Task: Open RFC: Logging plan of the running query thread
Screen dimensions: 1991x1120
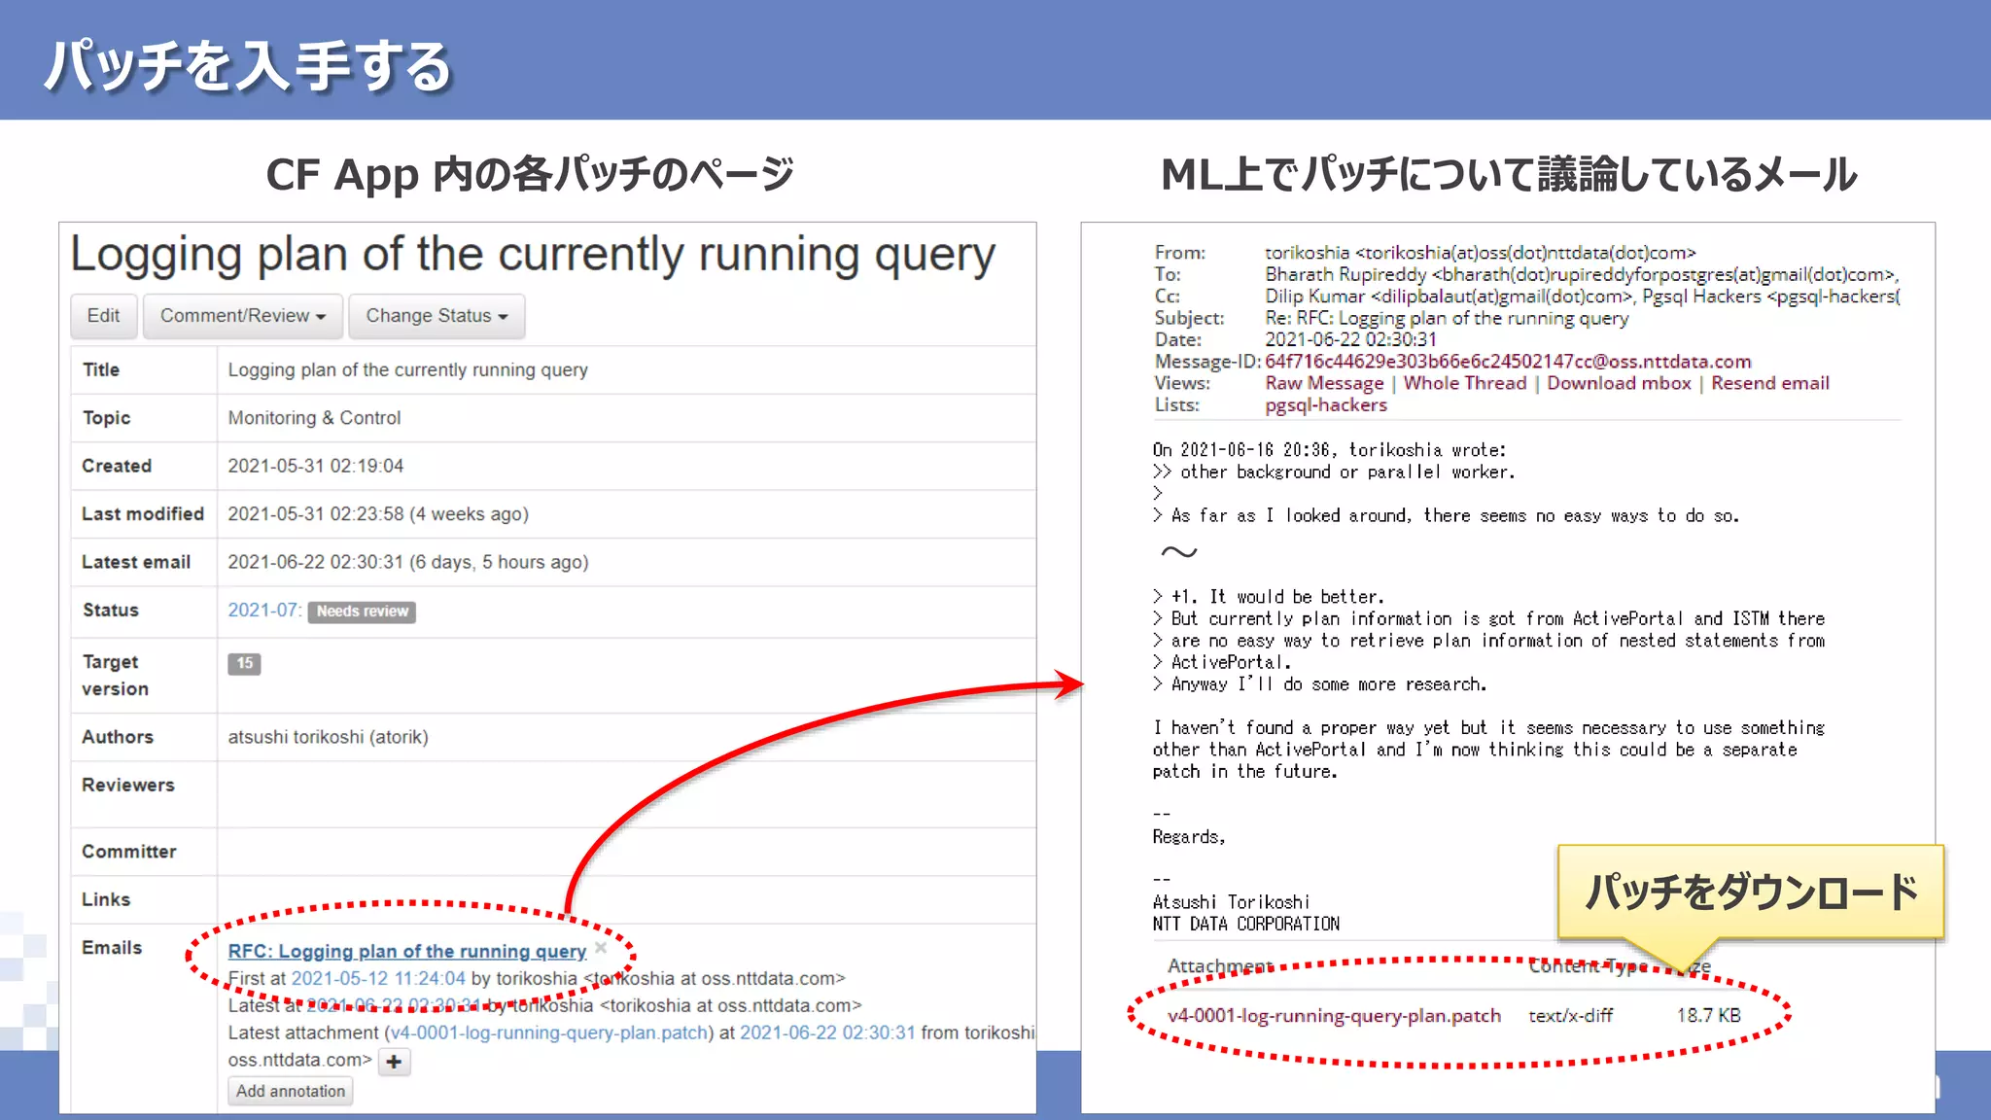Action: 407,951
